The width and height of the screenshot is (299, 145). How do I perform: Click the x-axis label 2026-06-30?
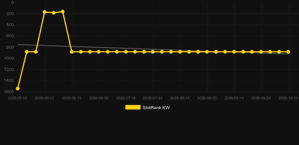(x=98, y=98)
